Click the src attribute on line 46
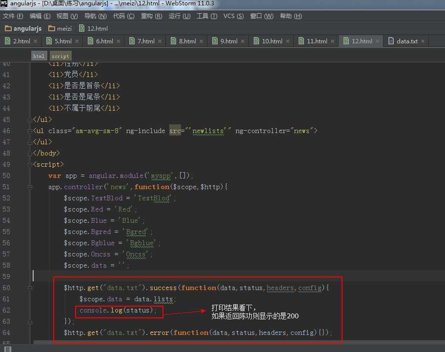 click(x=175, y=131)
